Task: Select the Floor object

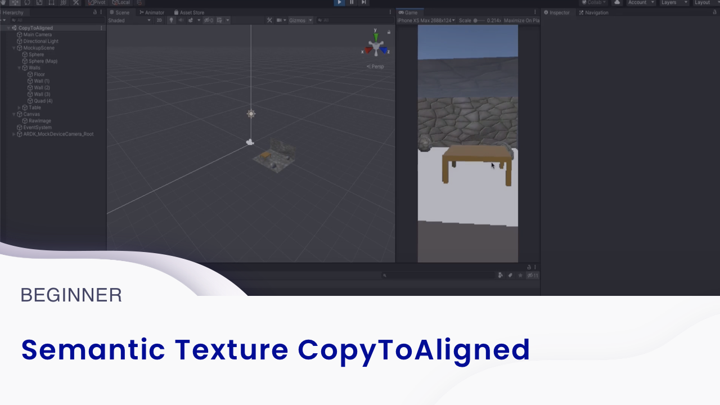Action: point(39,74)
